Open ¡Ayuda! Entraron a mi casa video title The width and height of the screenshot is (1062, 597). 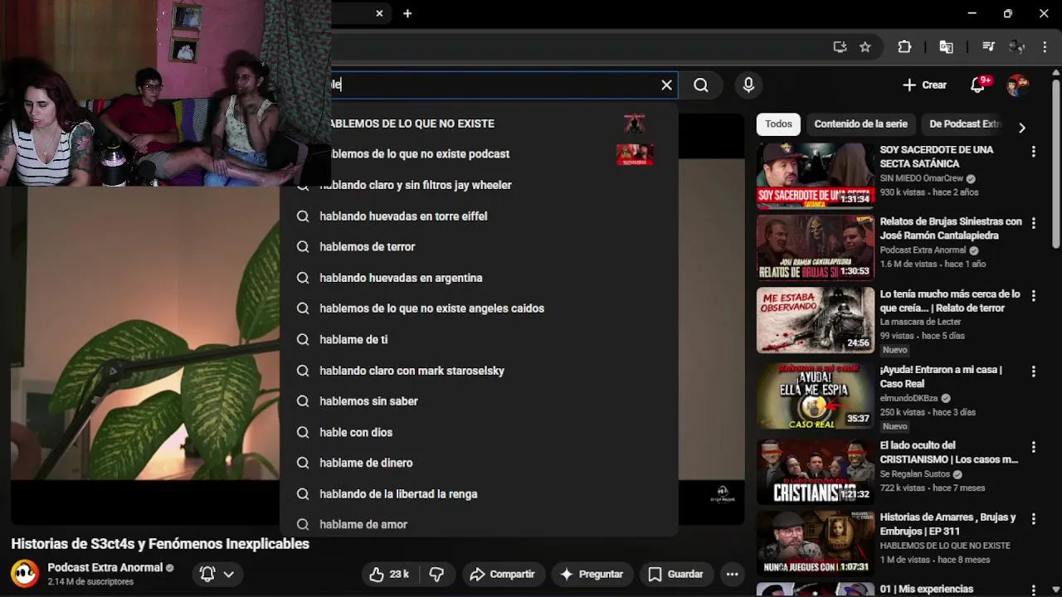pyautogui.click(x=941, y=376)
